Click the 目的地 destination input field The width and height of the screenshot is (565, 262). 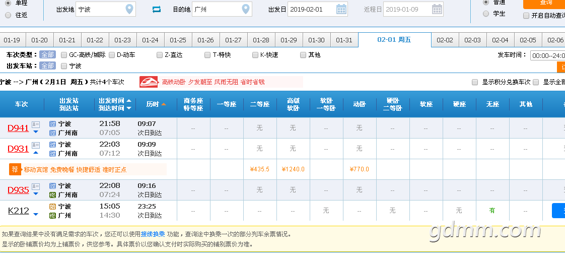coord(222,10)
